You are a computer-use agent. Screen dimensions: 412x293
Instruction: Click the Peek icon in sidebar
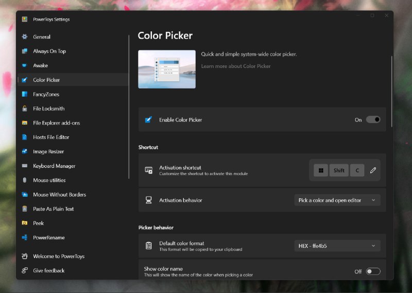24,223
